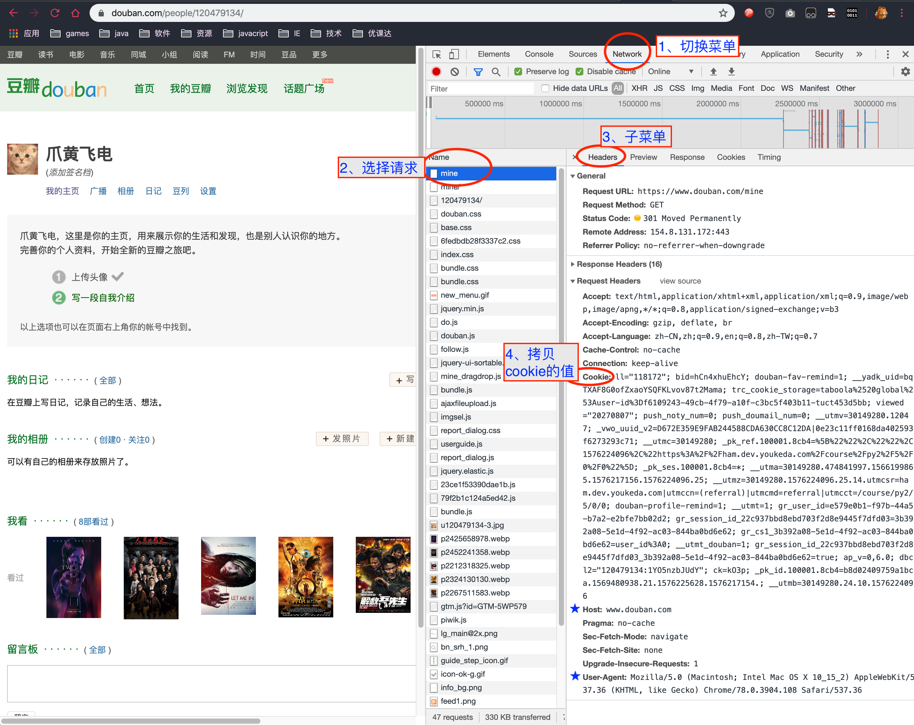Toggle Disable cache checkbox
914x725 pixels.
pyautogui.click(x=579, y=72)
